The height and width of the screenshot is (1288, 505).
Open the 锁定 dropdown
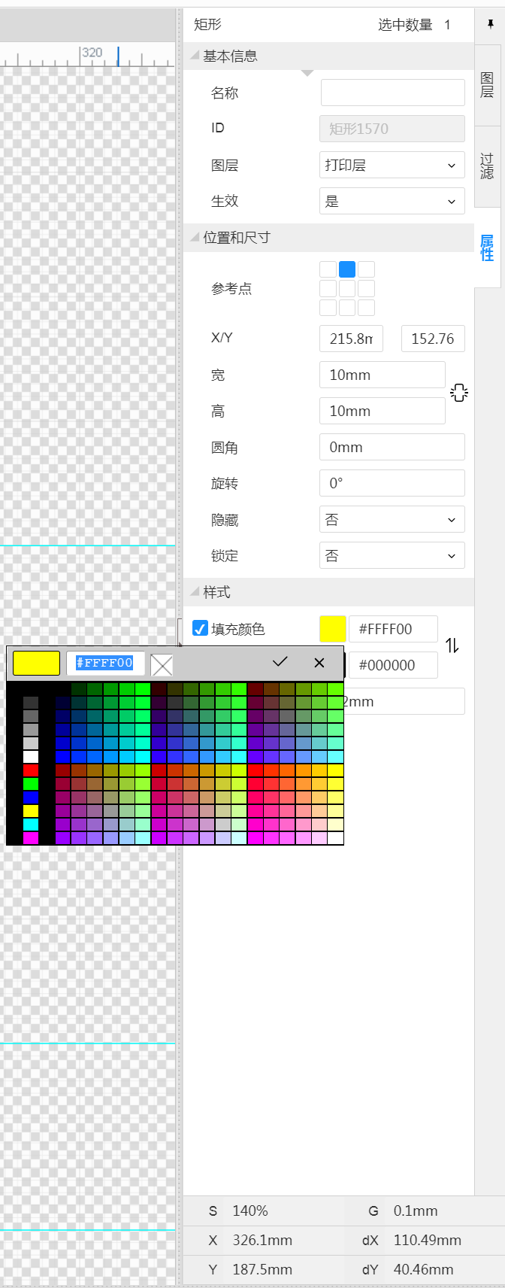click(x=392, y=556)
